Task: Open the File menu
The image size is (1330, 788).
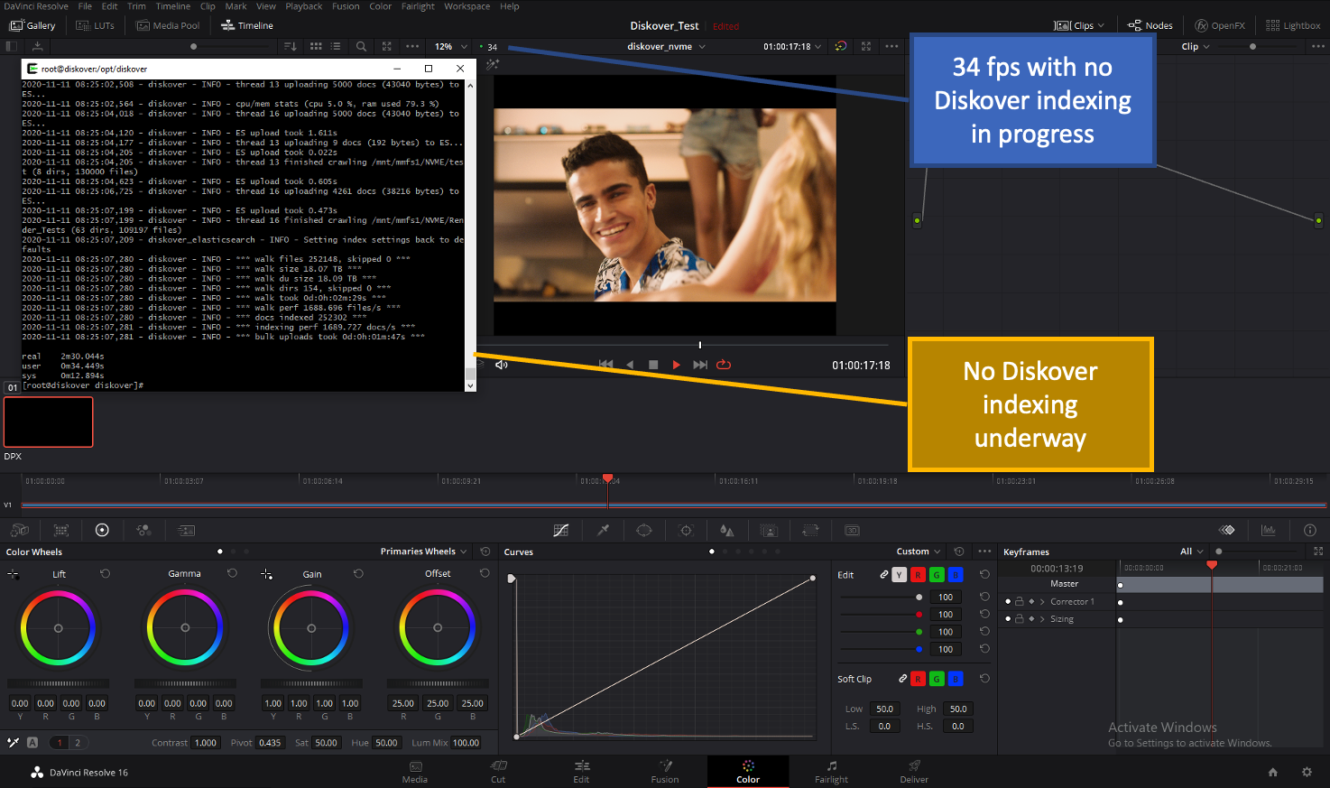Action: point(85,6)
